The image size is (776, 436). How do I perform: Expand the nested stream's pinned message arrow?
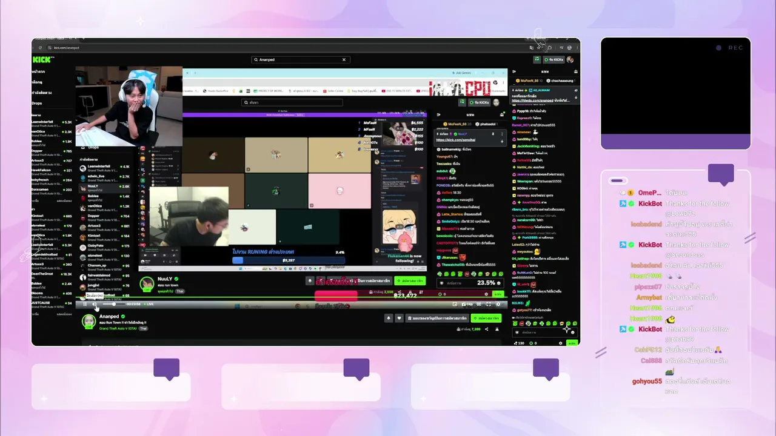[x=501, y=140]
